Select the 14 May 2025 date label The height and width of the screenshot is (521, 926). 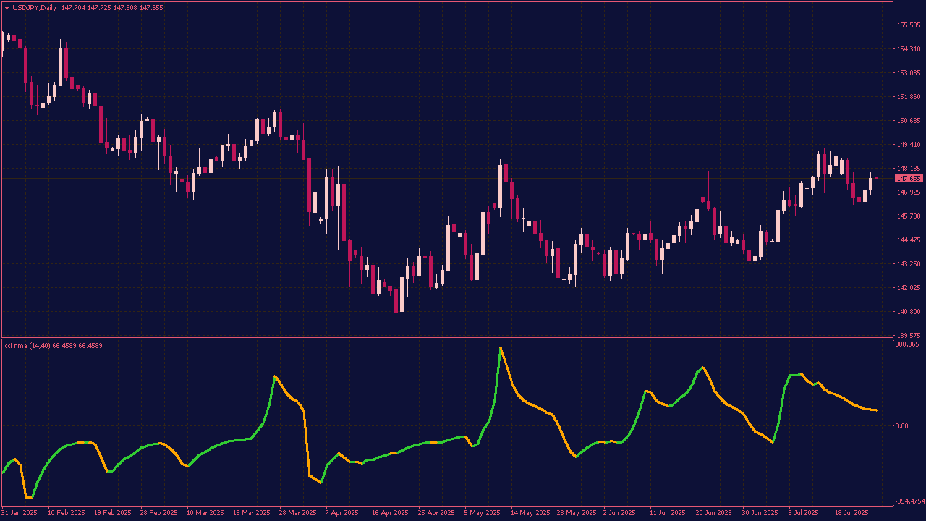pos(530,513)
